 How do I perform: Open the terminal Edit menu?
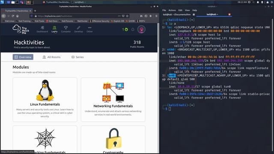tap(180, 10)
